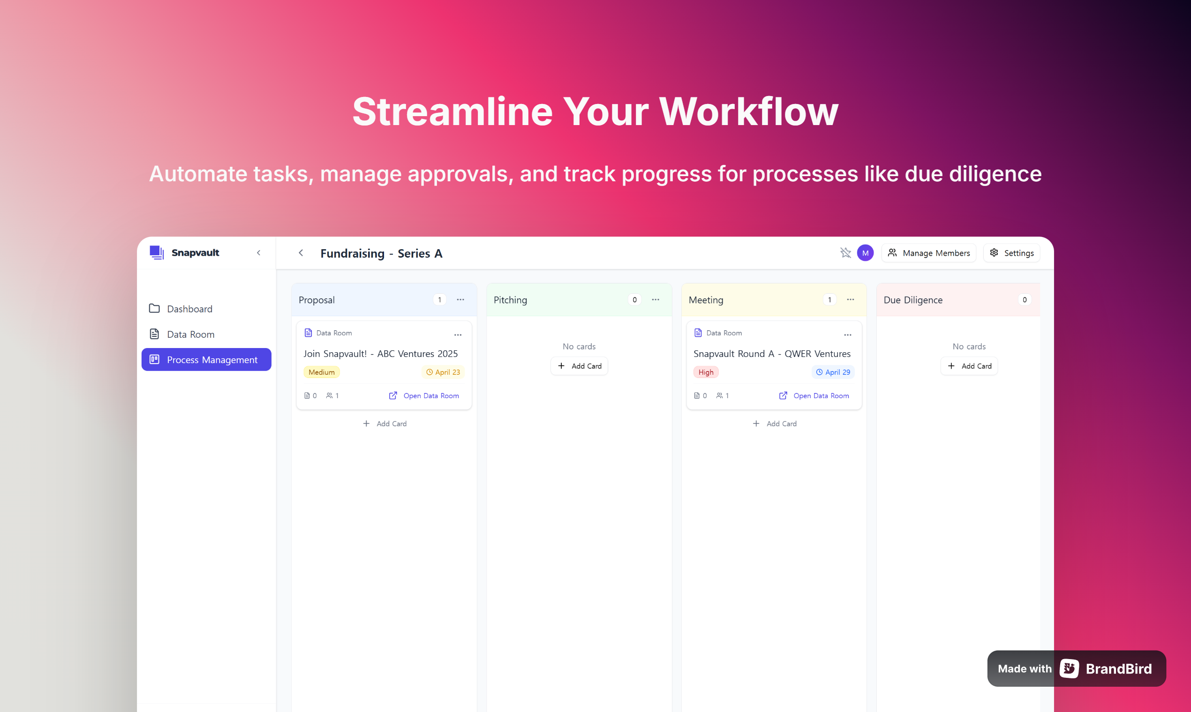Viewport: 1191px width, 712px height.
Task: Open Manage Members dialog
Action: (x=929, y=253)
